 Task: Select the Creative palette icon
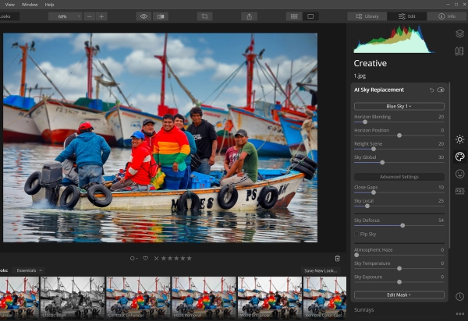coord(459,157)
